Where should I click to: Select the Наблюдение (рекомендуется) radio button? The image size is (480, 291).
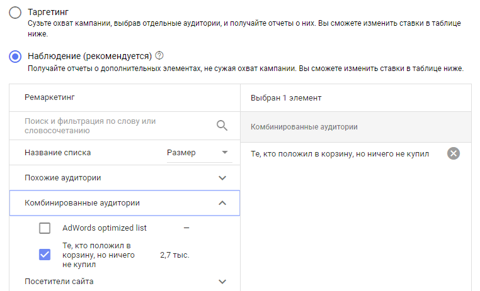(15, 56)
